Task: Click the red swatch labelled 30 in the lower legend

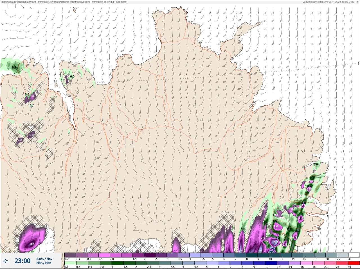Action: 354,263
